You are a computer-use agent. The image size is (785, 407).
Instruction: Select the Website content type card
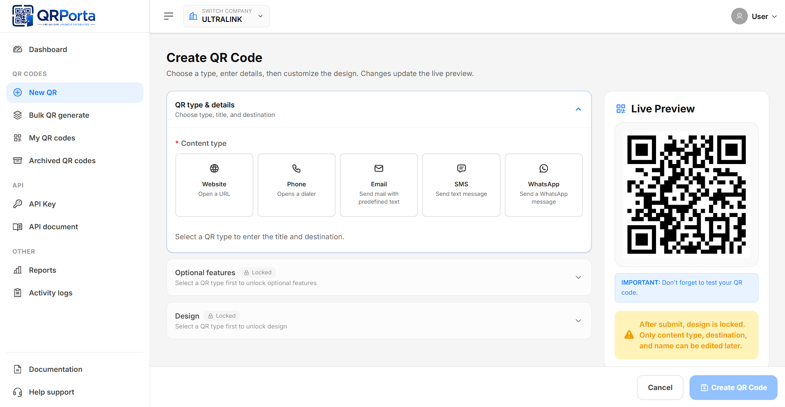pyautogui.click(x=214, y=185)
